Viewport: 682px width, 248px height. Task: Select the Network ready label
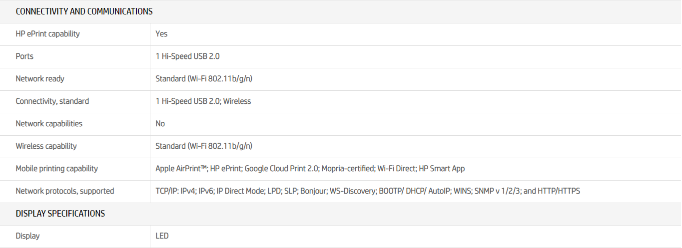click(x=40, y=79)
